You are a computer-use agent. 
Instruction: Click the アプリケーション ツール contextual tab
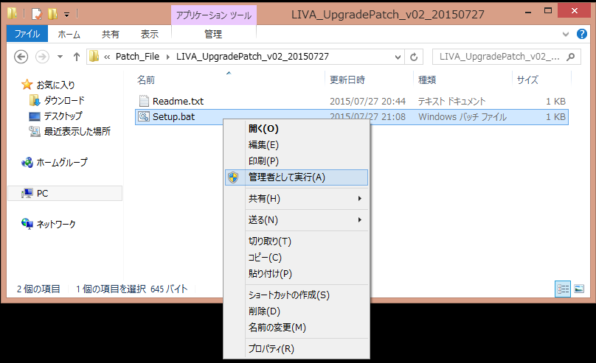pos(214,15)
